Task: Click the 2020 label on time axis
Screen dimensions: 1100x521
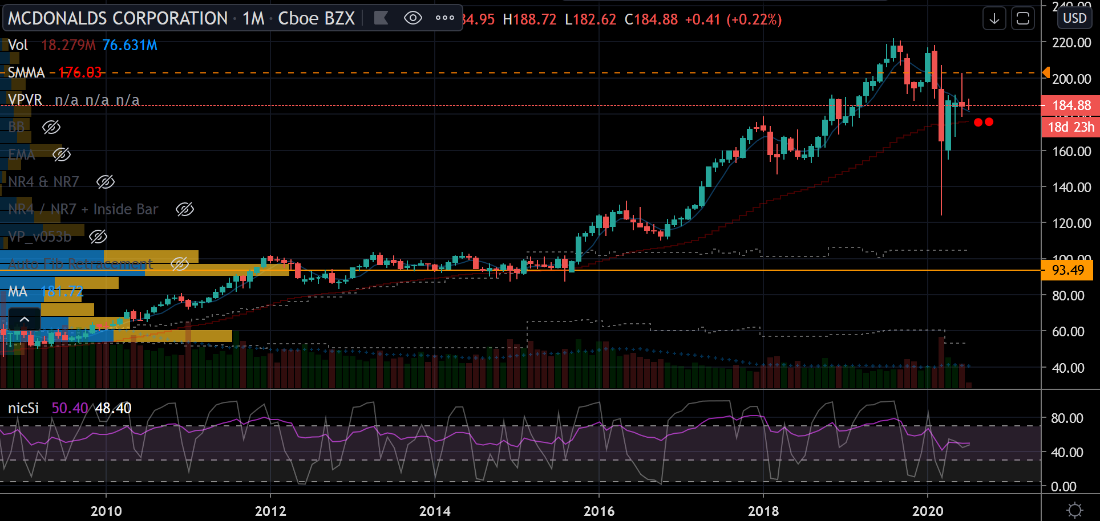Action: 928,511
